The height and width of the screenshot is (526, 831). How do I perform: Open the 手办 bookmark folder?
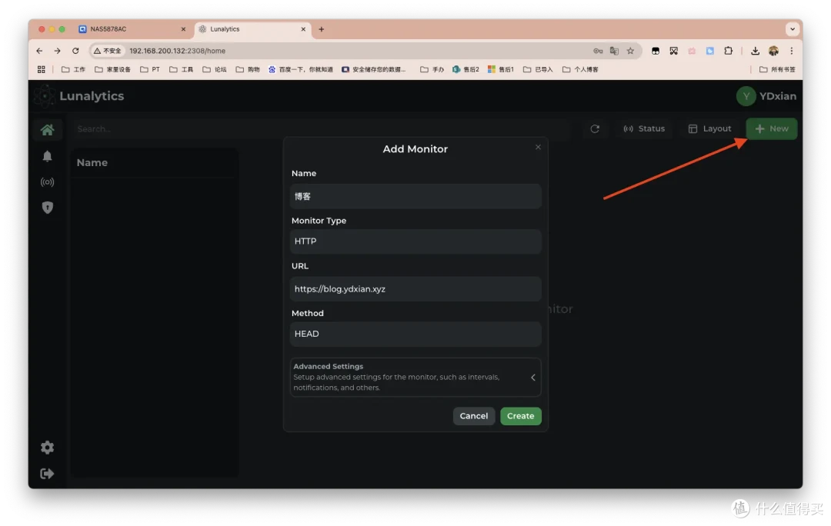pos(432,69)
